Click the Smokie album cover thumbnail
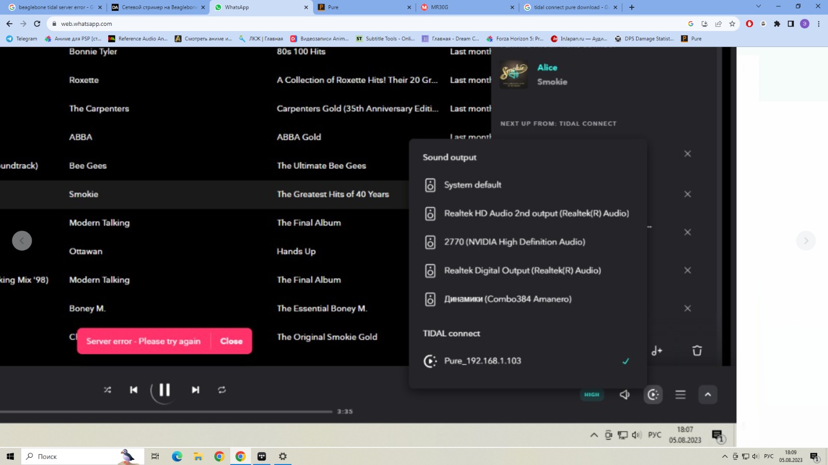The image size is (828, 465). pyautogui.click(x=513, y=74)
